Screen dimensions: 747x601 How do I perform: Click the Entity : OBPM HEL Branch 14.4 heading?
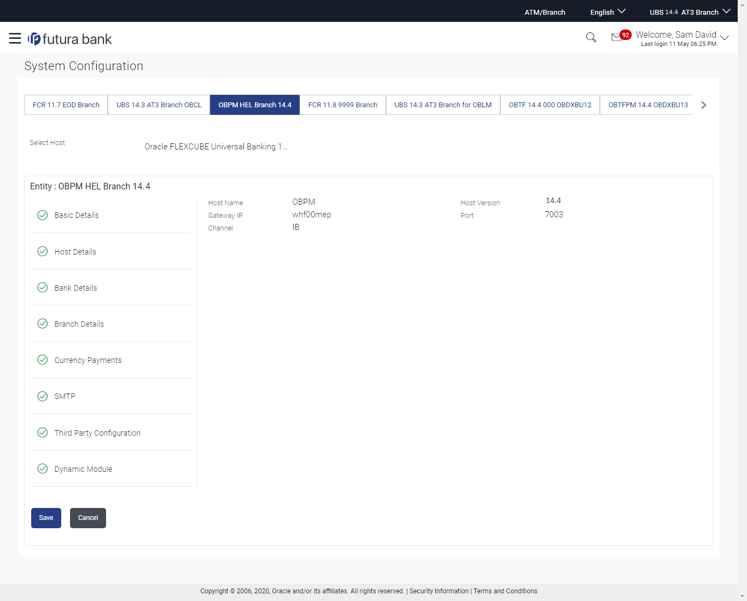pyautogui.click(x=90, y=186)
